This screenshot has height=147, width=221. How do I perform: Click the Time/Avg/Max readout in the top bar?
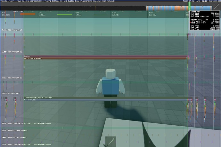[202, 1]
